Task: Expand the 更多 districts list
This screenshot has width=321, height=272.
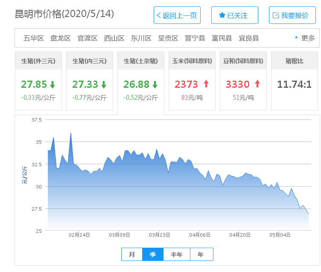Action: click(305, 38)
